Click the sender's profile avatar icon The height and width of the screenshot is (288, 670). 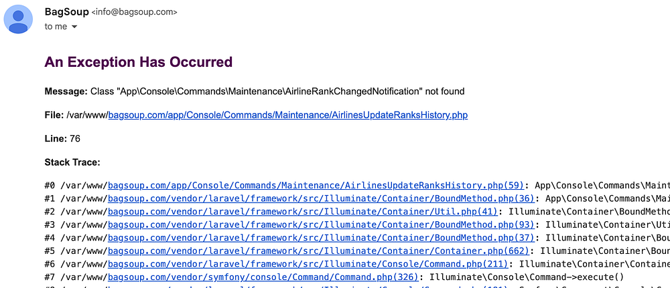pos(19,18)
